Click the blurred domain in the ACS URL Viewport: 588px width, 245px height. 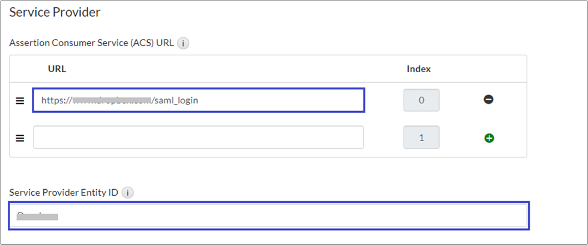111,100
